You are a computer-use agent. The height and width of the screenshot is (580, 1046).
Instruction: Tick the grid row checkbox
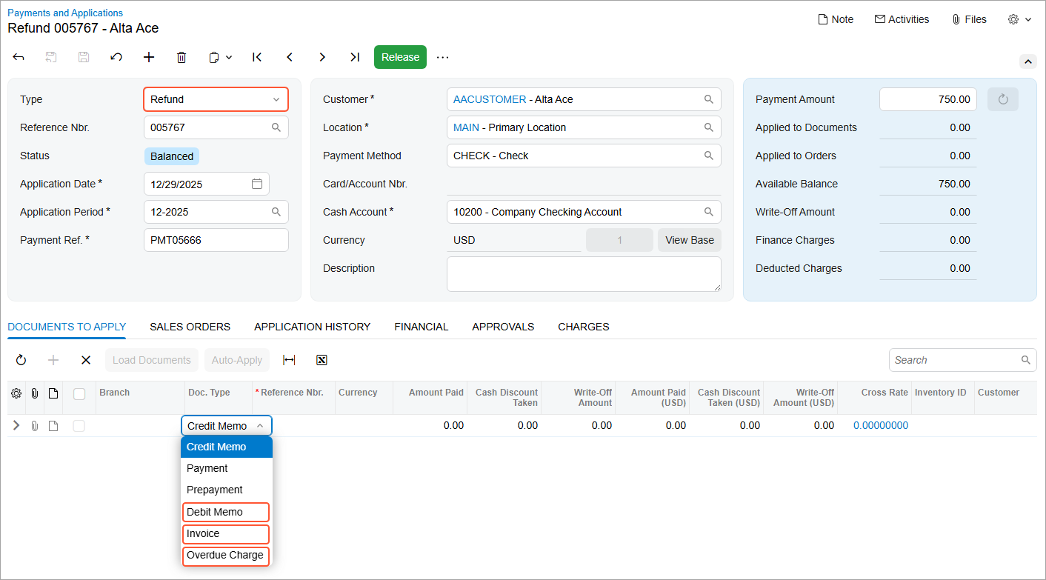point(79,426)
